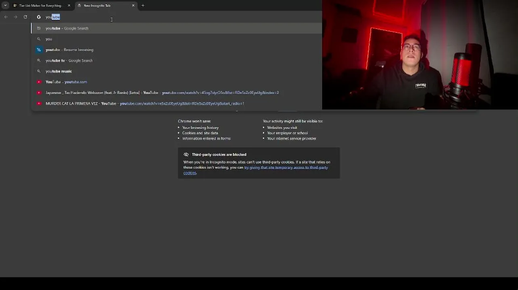Screen dimensions: 518x290
Task: Click the Resume browsing journey icon
Action: (x=39, y=50)
